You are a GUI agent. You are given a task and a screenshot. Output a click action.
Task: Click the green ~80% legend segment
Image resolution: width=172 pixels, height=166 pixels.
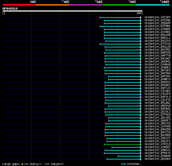[119, 5]
